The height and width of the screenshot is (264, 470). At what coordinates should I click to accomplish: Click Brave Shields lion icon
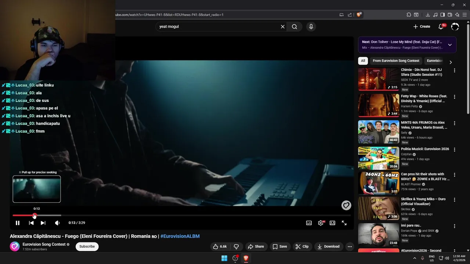(359, 15)
